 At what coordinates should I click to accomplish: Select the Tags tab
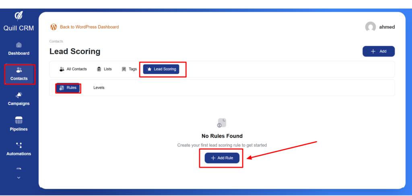pyautogui.click(x=129, y=69)
